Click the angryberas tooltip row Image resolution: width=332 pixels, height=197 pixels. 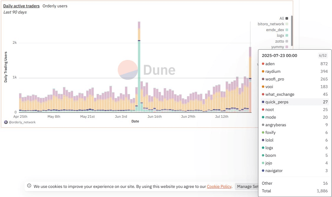tap(295, 125)
